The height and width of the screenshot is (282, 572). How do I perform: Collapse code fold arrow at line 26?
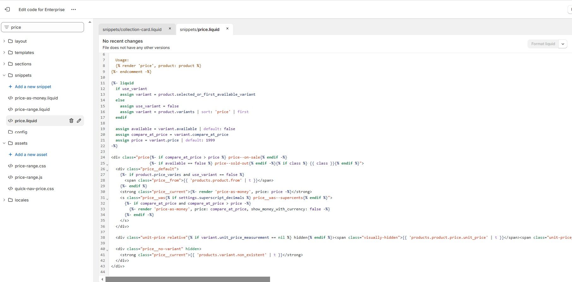(x=107, y=170)
